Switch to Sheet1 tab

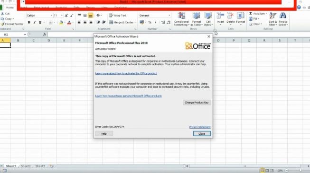coord(11,166)
